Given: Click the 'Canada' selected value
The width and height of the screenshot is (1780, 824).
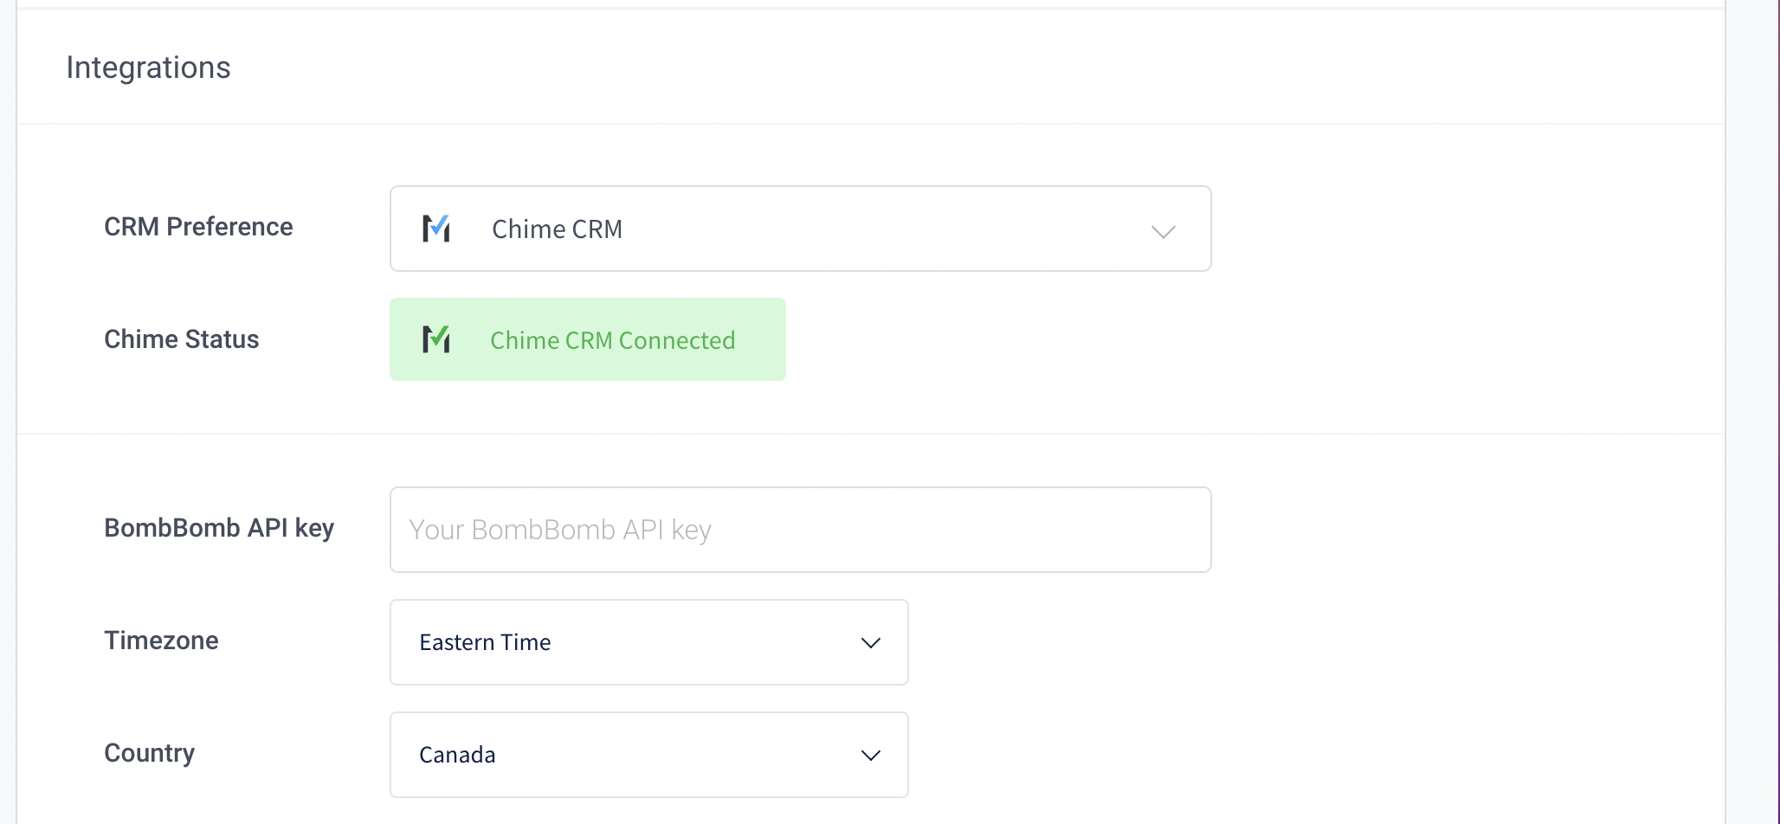Looking at the screenshot, I should pos(457,755).
